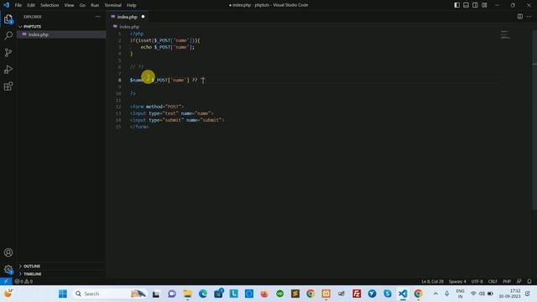Open Source Control view
Viewport: 537px width, 302px height.
[8, 52]
